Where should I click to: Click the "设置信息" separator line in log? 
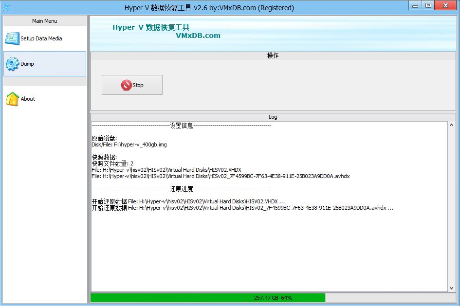tap(181, 126)
